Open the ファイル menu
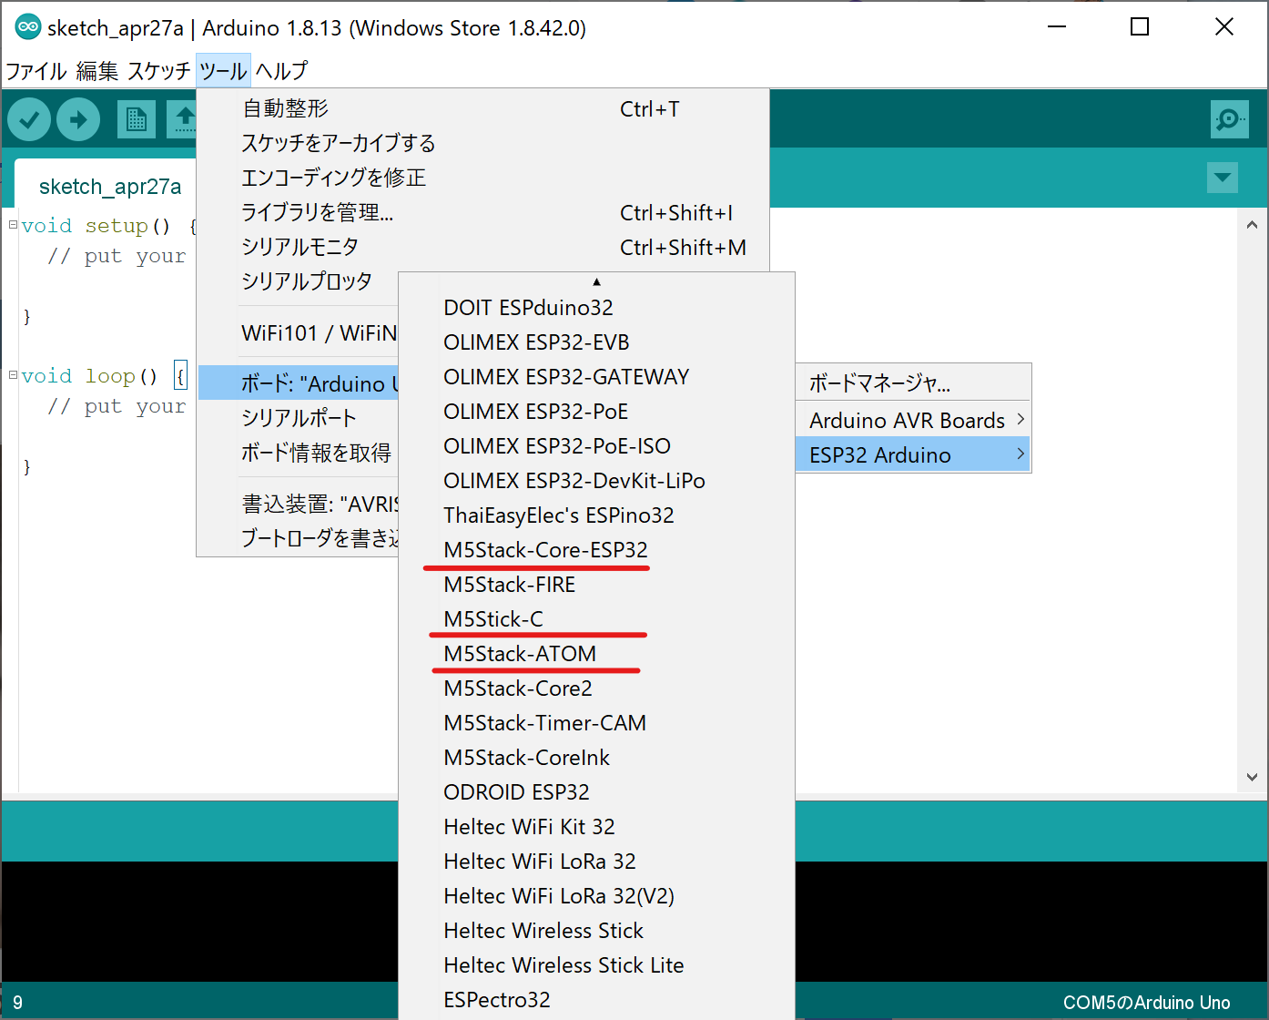Image resolution: width=1269 pixels, height=1020 pixels. click(36, 71)
